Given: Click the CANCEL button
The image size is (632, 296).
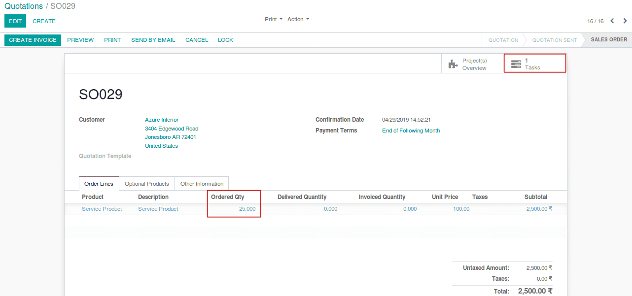Looking at the screenshot, I should (x=197, y=40).
